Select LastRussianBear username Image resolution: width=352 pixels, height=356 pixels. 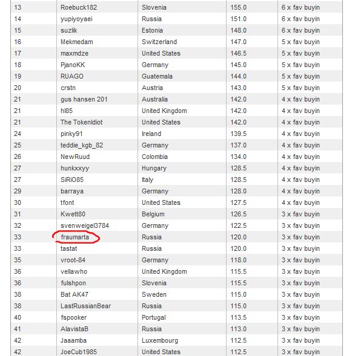pyautogui.click(x=85, y=306)
